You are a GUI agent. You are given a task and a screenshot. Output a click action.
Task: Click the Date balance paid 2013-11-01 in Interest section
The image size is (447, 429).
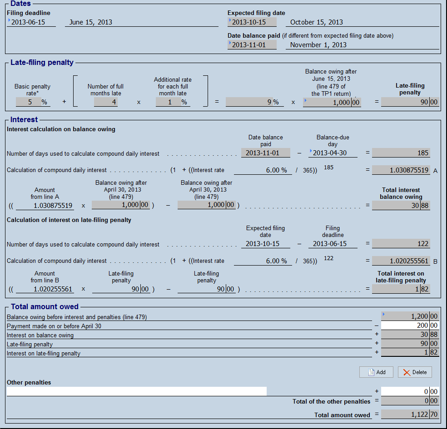[266, 153]
